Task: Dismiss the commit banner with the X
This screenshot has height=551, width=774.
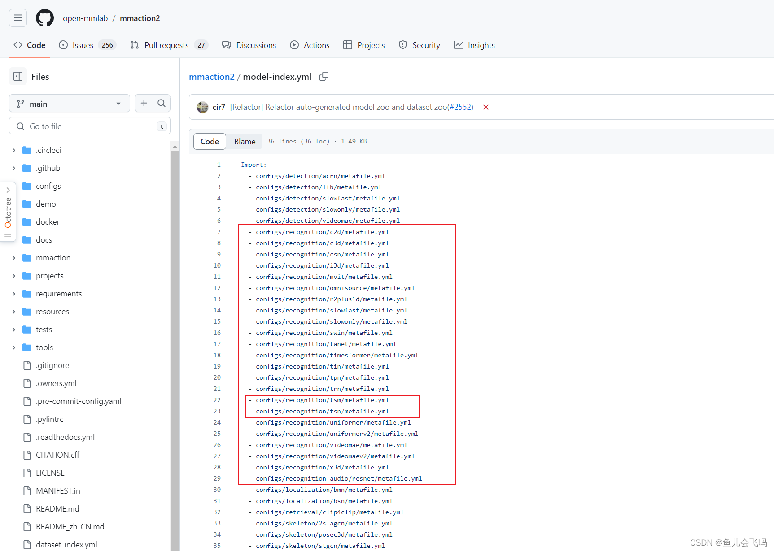Action: (486, 107)
